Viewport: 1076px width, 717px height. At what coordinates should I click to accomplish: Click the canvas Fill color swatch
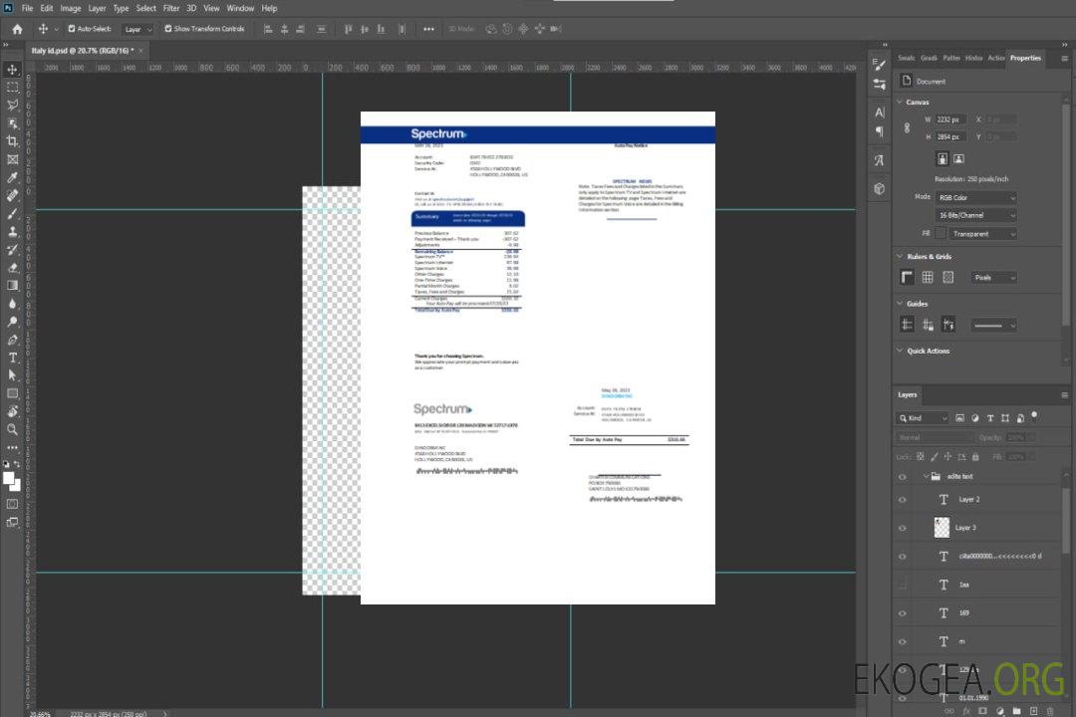[941, 234]
